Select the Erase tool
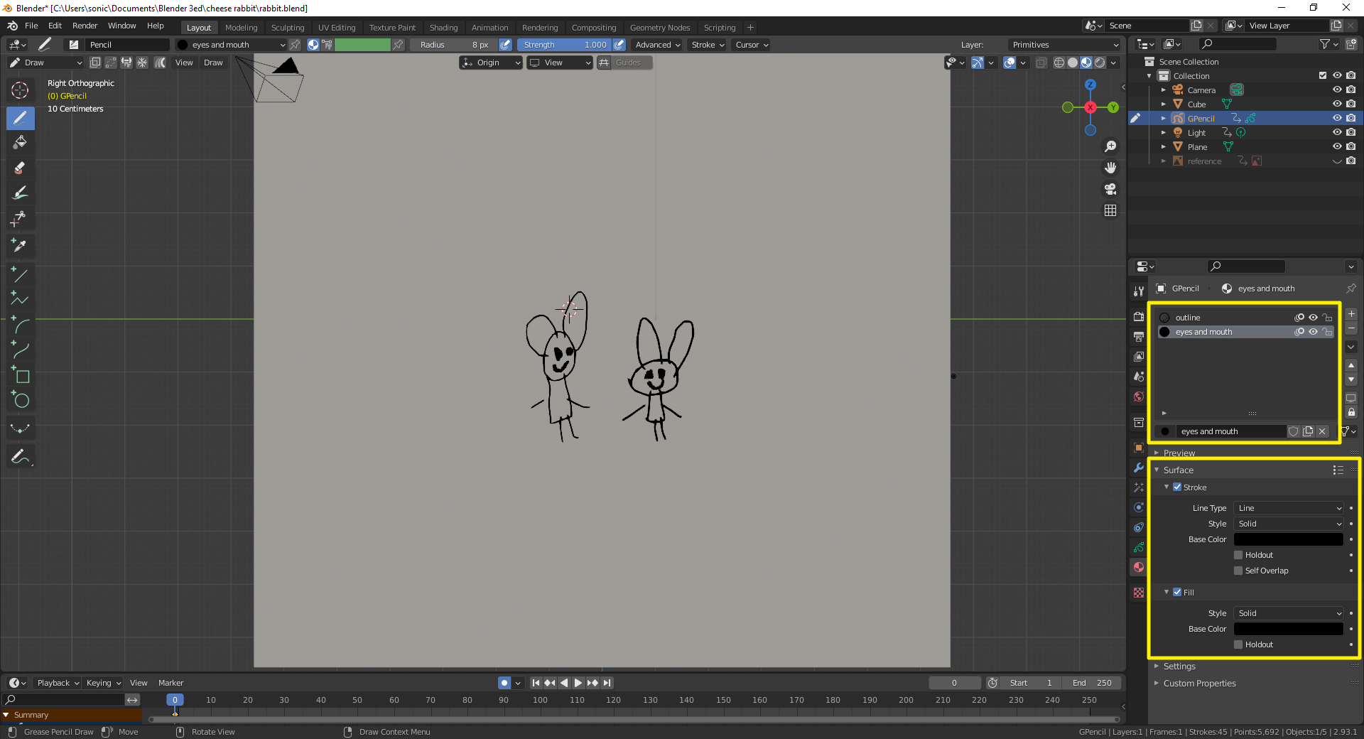Viewport: 1364px width, 739px height. 21,168
